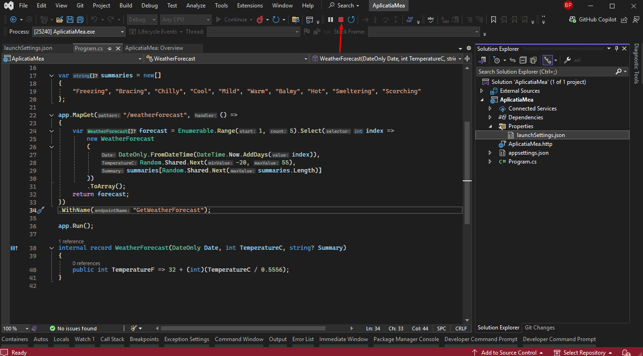The width and height of the screenshot is (643, 356).
Task: Open GitHub Copilot menu
Action: (x=593, y=20)
